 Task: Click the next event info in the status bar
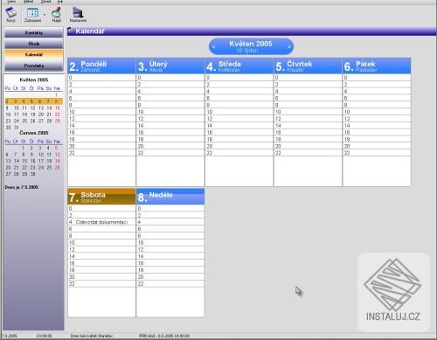164,336
